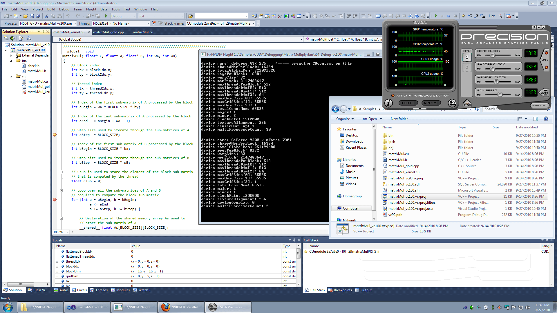
Task: Switch to the matrixMul_gold.cpp tab
Action: click(109, 32)
